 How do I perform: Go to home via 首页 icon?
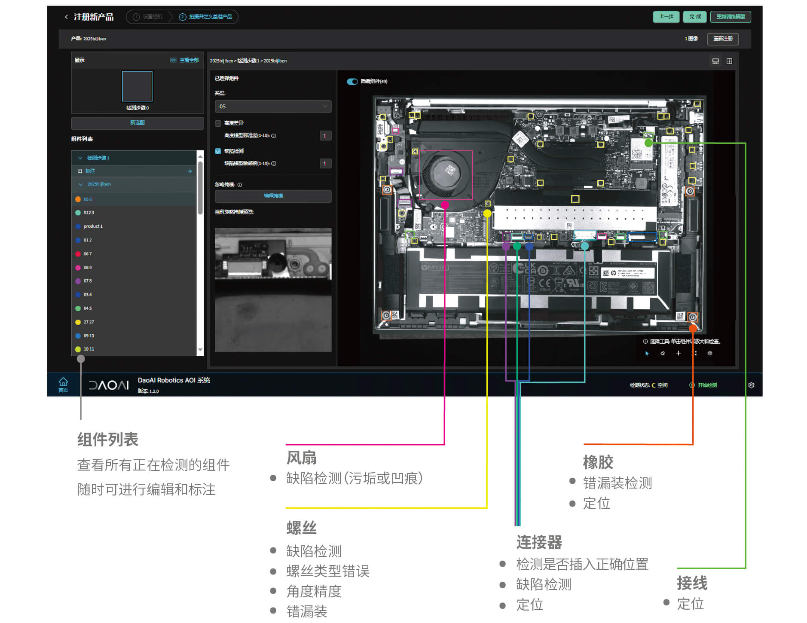[63, 385]
